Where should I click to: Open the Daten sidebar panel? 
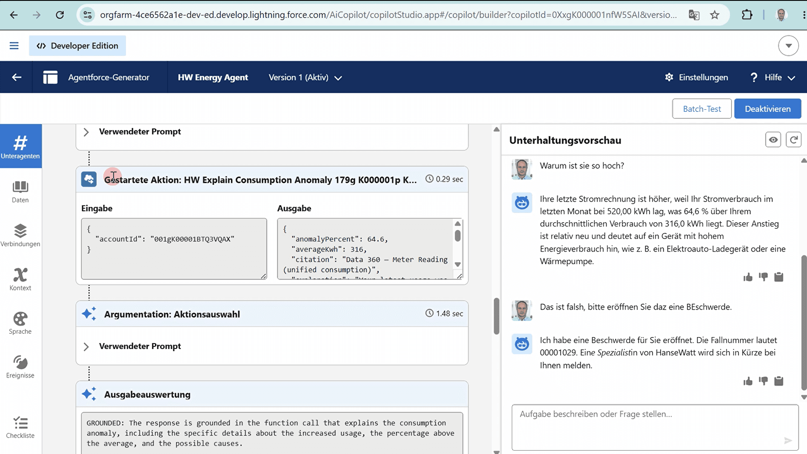tap(20, 192)
